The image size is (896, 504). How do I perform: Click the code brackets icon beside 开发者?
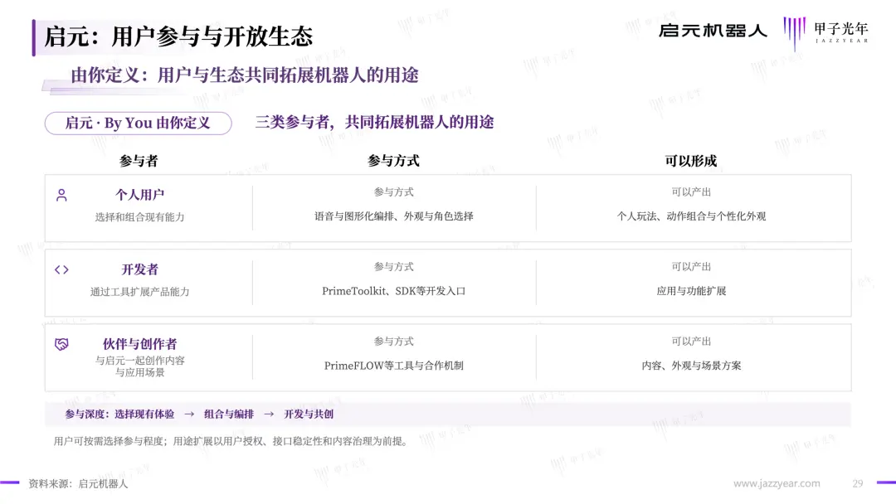[61, 269]
